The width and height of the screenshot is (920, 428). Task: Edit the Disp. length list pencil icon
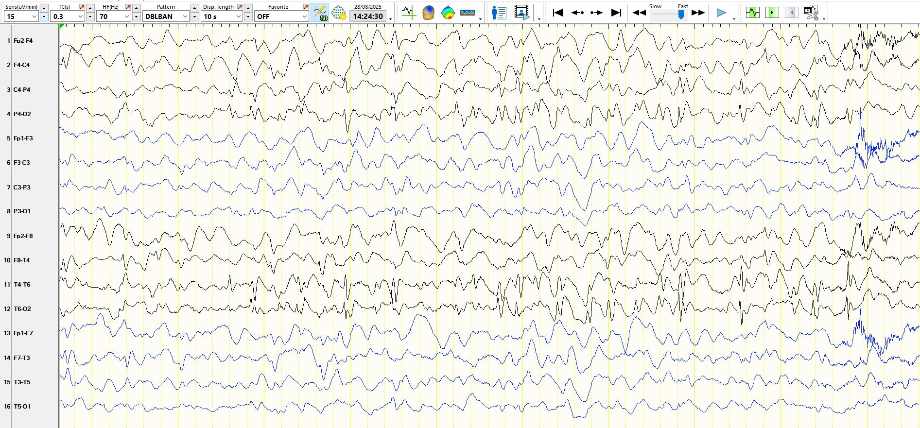240,7
